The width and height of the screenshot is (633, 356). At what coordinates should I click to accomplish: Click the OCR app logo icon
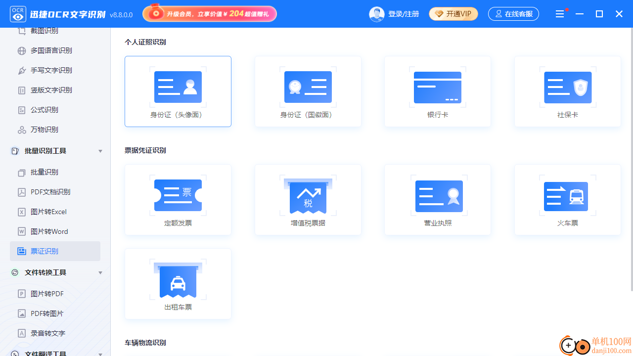[x=18, y=14]
